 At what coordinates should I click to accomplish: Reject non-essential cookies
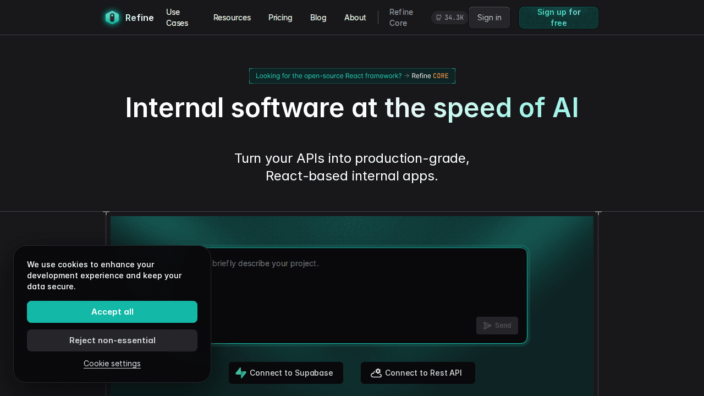(112, 340)
